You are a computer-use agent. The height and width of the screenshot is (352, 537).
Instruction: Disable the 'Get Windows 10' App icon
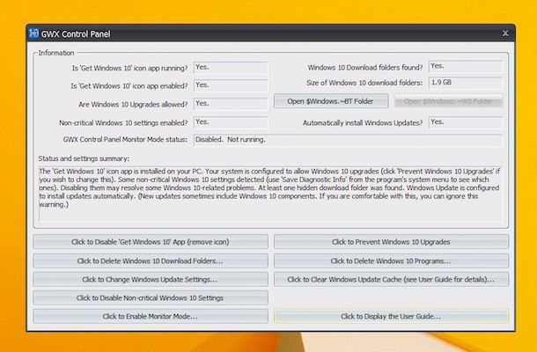point(151,242)
